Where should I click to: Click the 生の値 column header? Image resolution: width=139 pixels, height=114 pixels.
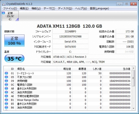117,69
